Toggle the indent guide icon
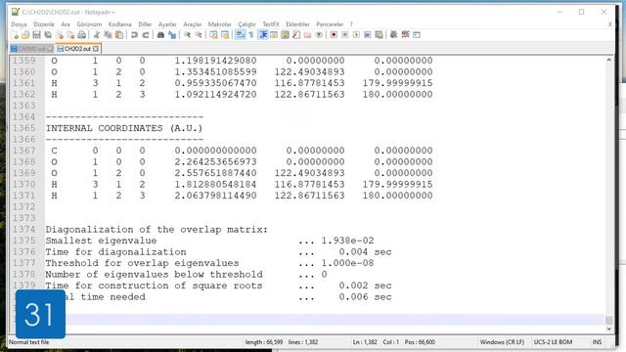 pos(263,35)
